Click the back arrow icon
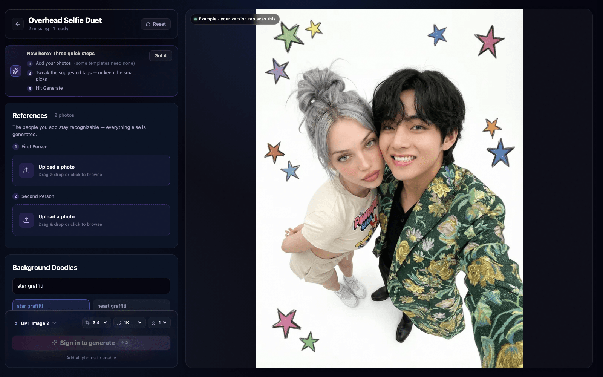This screenshot has height=377, width=603. pos(18,24)
